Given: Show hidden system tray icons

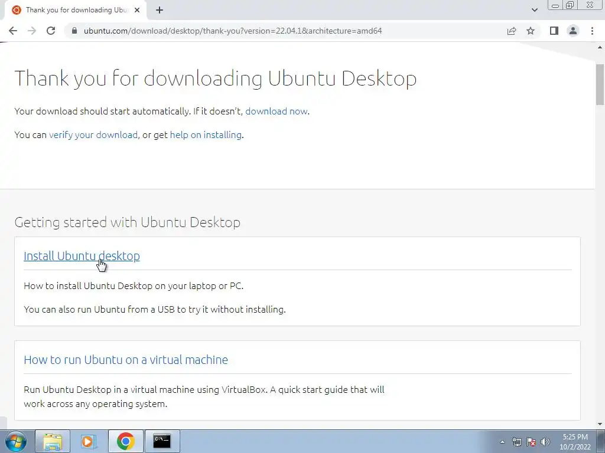Looking at the screenshot, I should [502, 442].
